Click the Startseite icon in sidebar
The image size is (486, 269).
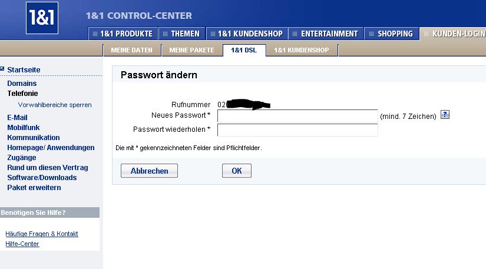click(2, 69)
